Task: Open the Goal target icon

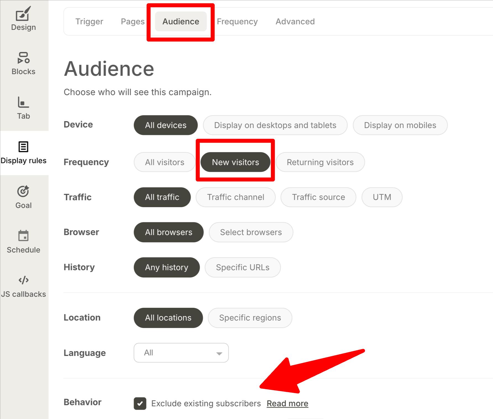Action: coord(23,191)
